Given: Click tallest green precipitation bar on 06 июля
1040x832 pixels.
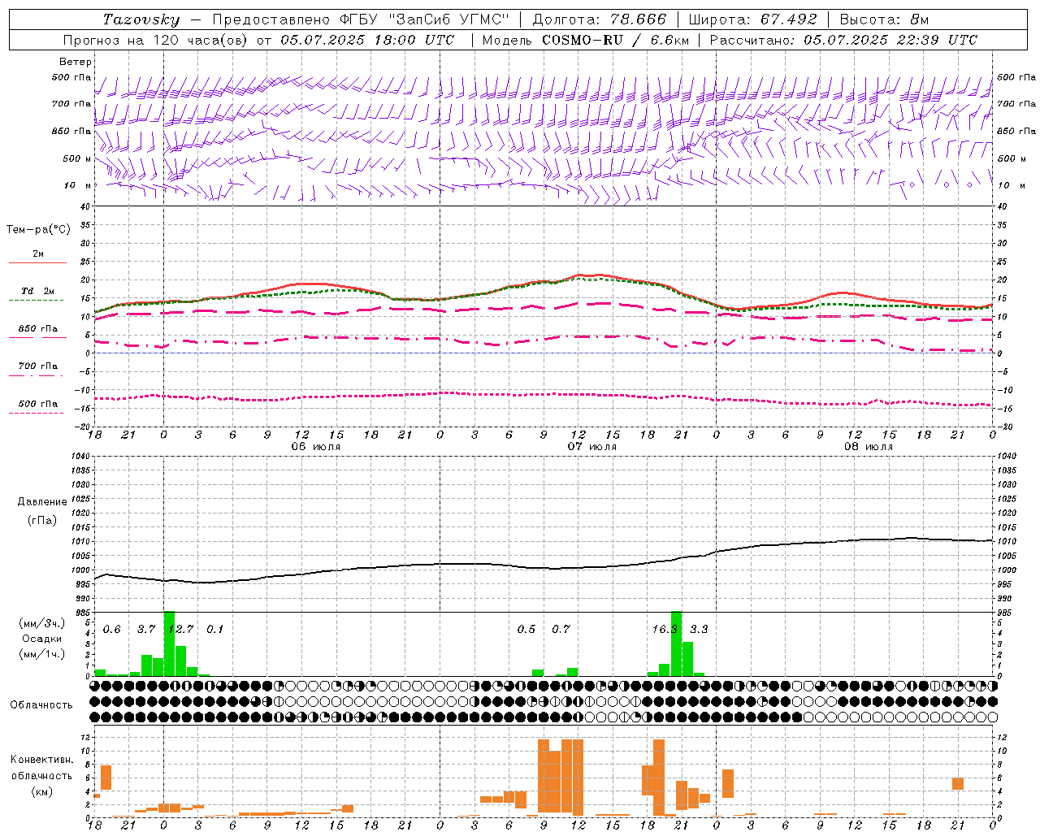Looking at the screenshot, I should (x=169, y=643).
